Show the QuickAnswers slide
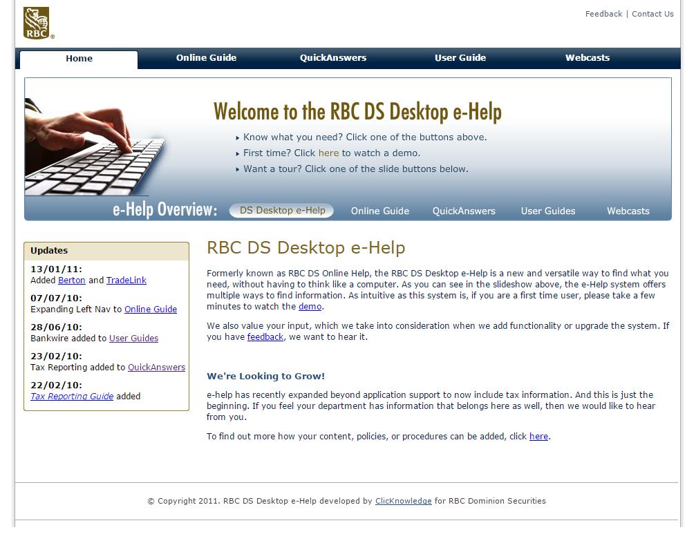 click(464, 211)
